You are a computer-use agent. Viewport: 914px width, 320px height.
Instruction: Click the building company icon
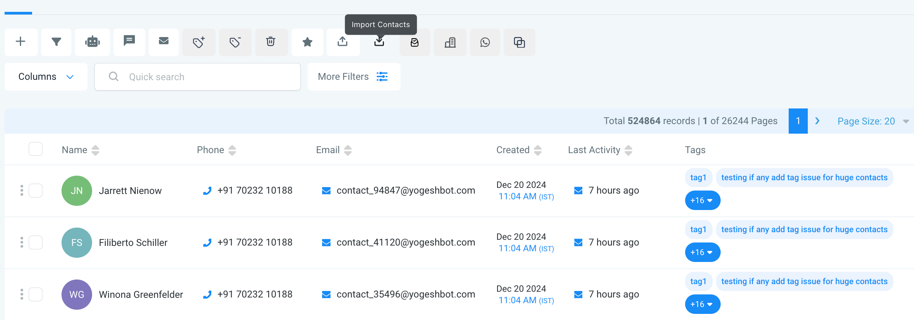coord(450,42)
